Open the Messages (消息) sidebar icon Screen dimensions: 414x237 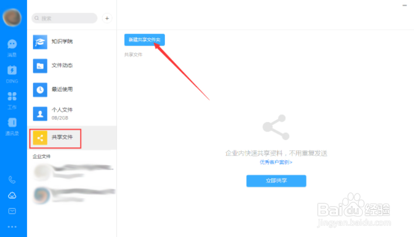pos(12,48)
